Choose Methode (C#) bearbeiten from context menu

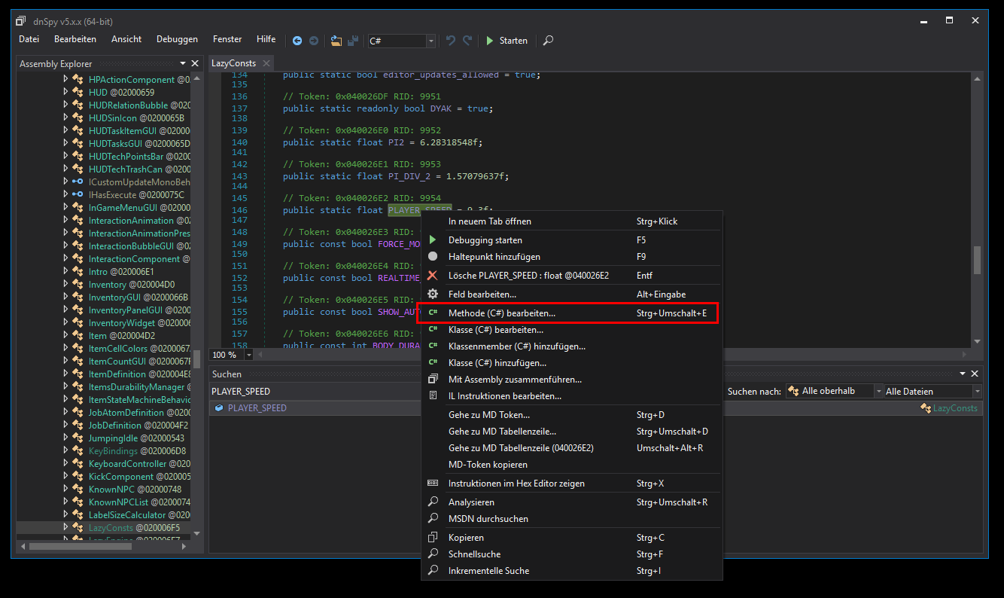click(x=501, y=313)
